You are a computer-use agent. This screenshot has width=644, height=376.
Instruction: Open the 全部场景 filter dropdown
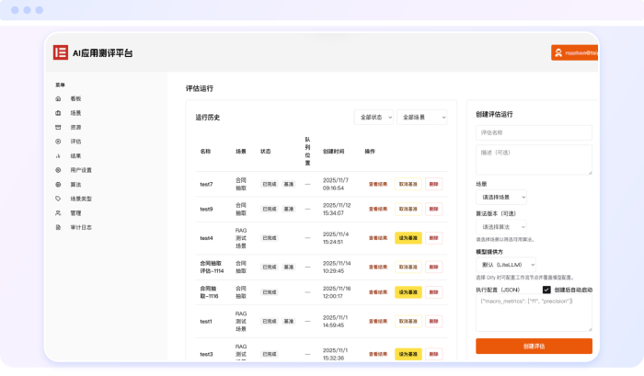pyautogui.click(x=422, y=118)
